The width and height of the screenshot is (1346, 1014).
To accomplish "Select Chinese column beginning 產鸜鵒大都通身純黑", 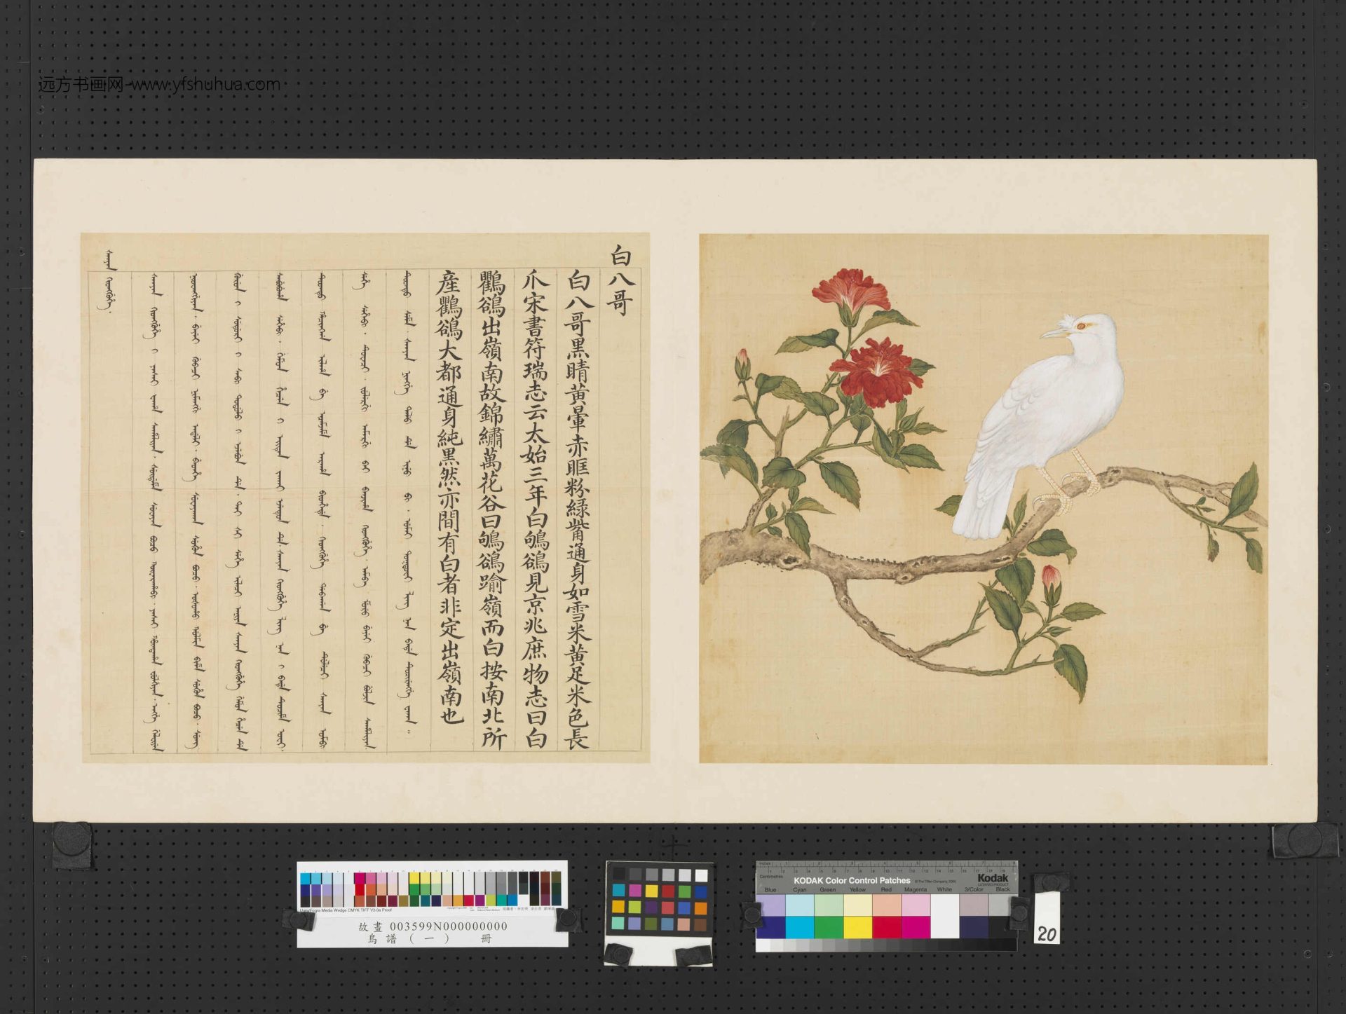I will [x=449, y=498].
